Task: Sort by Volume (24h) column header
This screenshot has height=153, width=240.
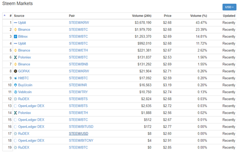Action: [x=142, y=16]
